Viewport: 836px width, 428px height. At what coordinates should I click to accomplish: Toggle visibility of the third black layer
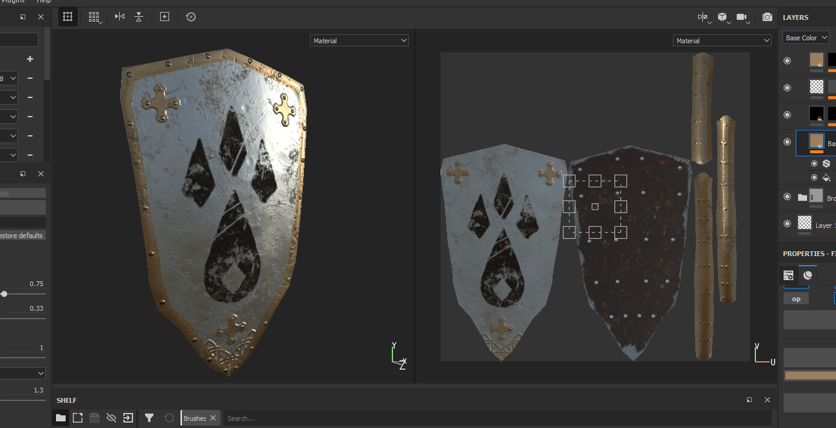coord(787,115)
